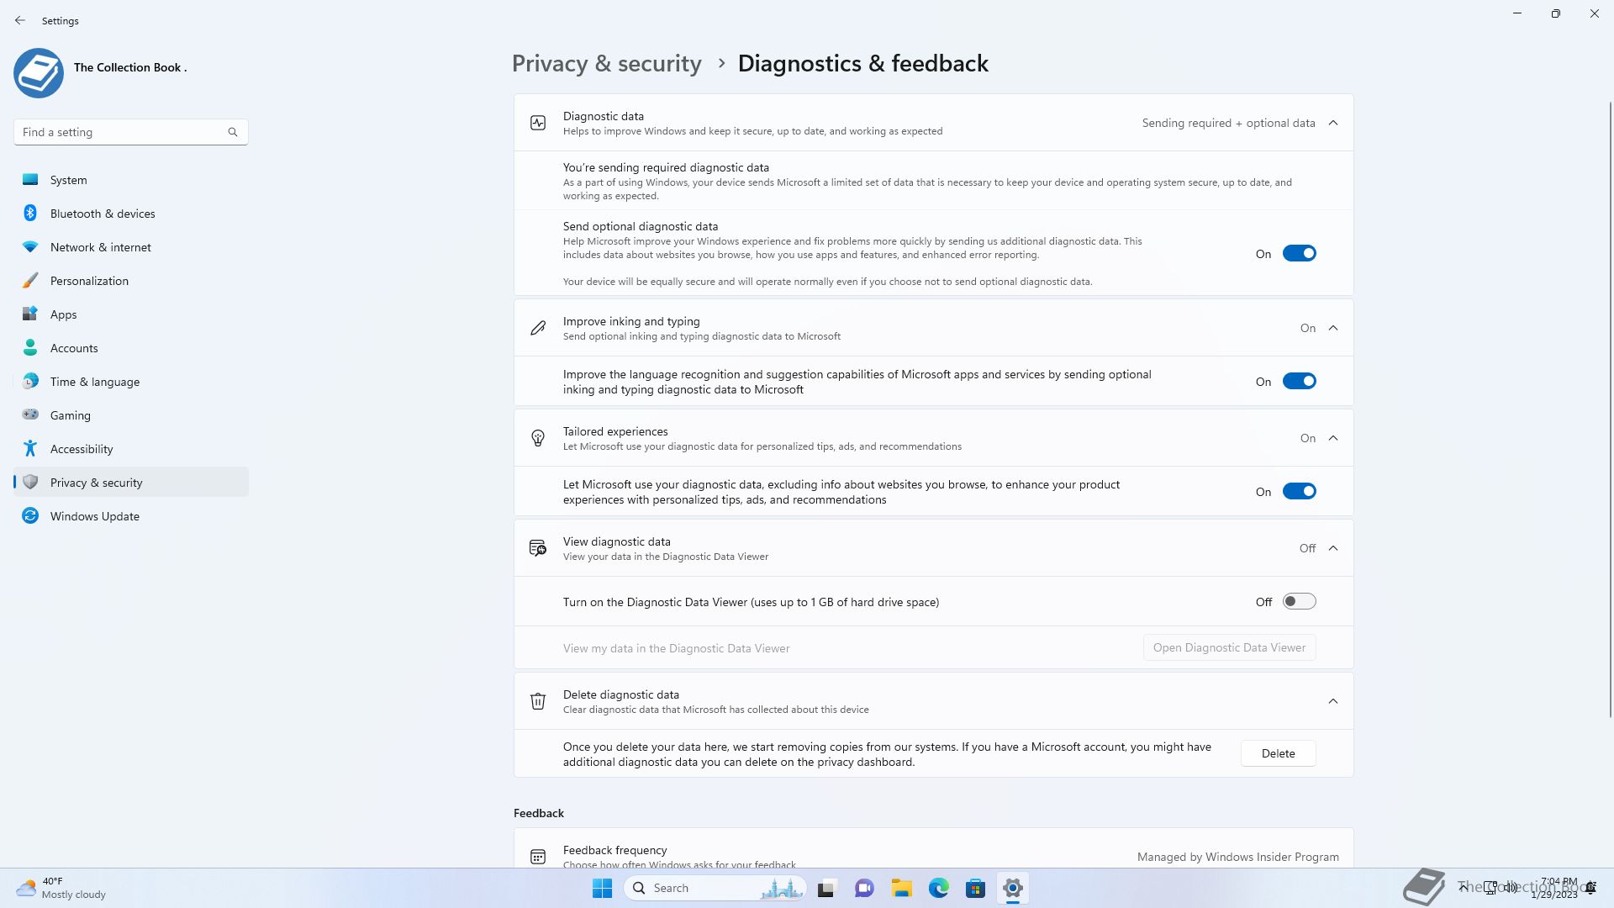Screen dimensions: 1614x908
Task: Open Personalization settings page
Action: (131, 281)
